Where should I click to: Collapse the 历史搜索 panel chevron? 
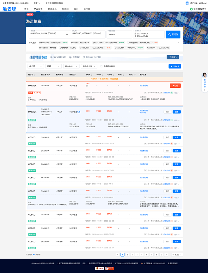tap(178, 43)
